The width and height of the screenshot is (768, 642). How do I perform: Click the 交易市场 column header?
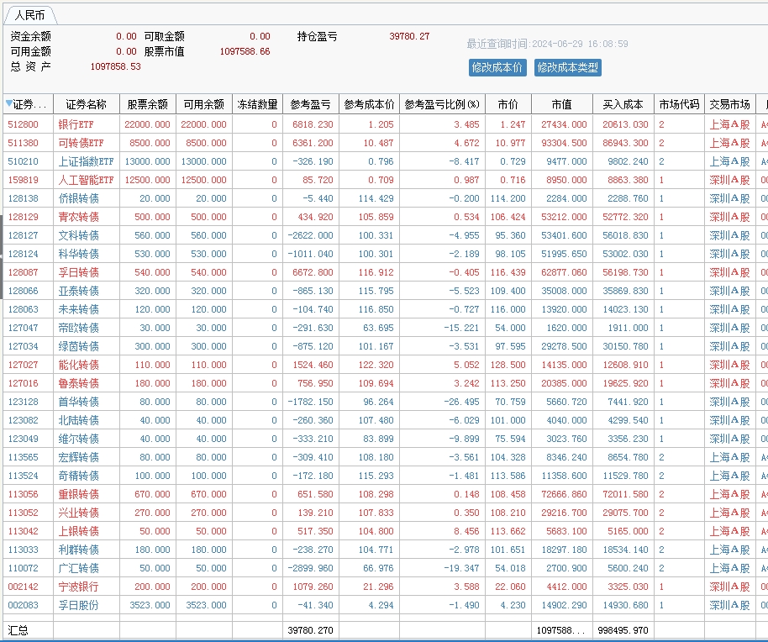click(x=729, y=105)
